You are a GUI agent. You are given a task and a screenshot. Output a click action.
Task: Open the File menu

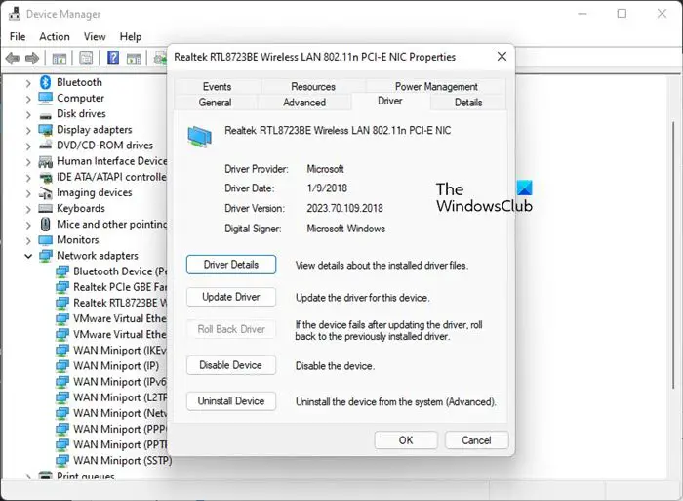click(x=18, y=37)
